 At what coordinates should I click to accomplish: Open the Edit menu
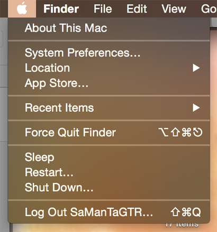click(x=137, y=9)
